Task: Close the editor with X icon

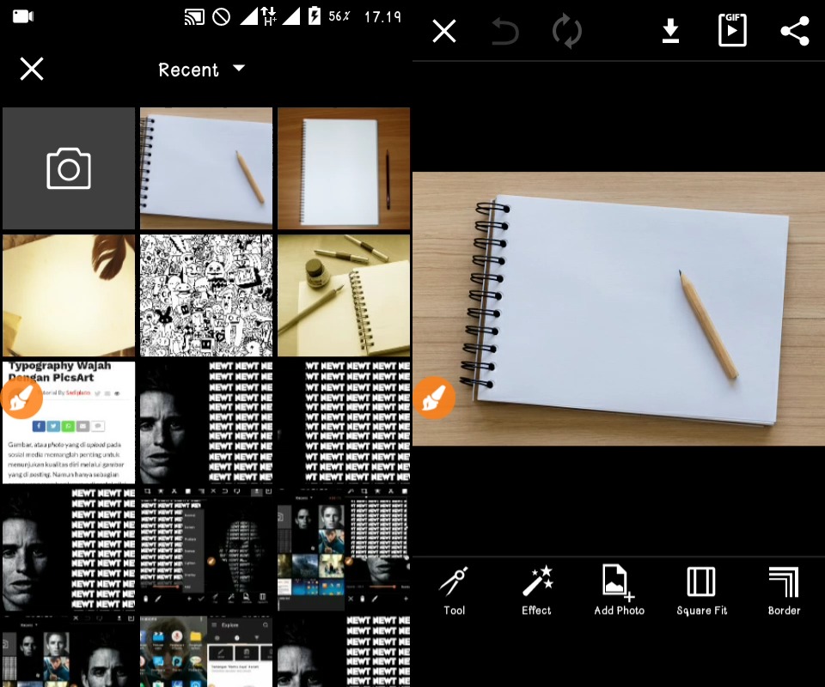Action: tap(443, 32)
